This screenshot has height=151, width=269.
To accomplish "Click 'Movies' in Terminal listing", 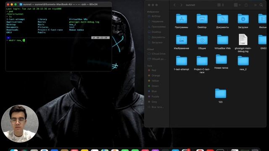I will (42, 22).
